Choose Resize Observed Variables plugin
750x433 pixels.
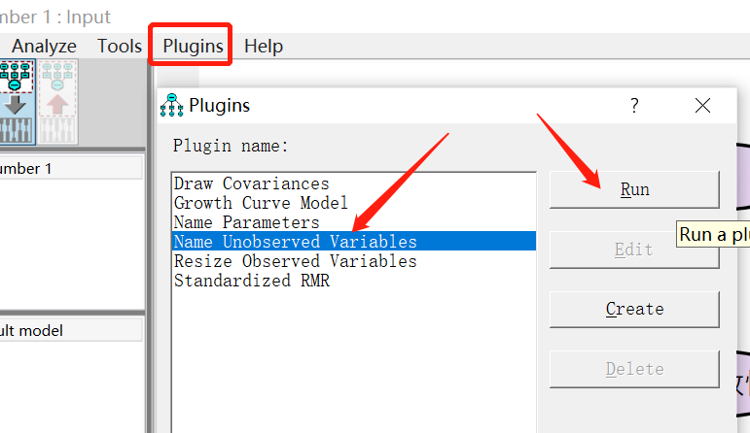[x=296, y=261]
